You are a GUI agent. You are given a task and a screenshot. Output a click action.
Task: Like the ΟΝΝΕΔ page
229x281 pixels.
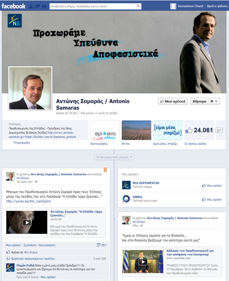(x=212, y=200)
